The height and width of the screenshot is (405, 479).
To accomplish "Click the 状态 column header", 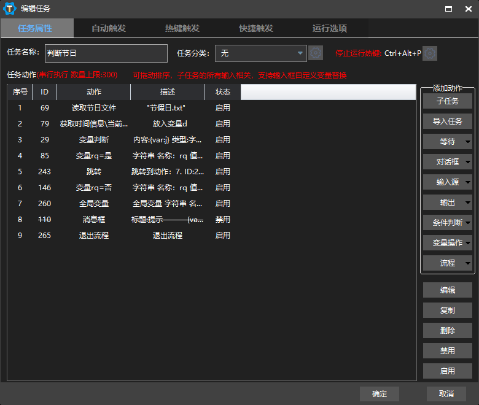I will (x=222, y=92).
